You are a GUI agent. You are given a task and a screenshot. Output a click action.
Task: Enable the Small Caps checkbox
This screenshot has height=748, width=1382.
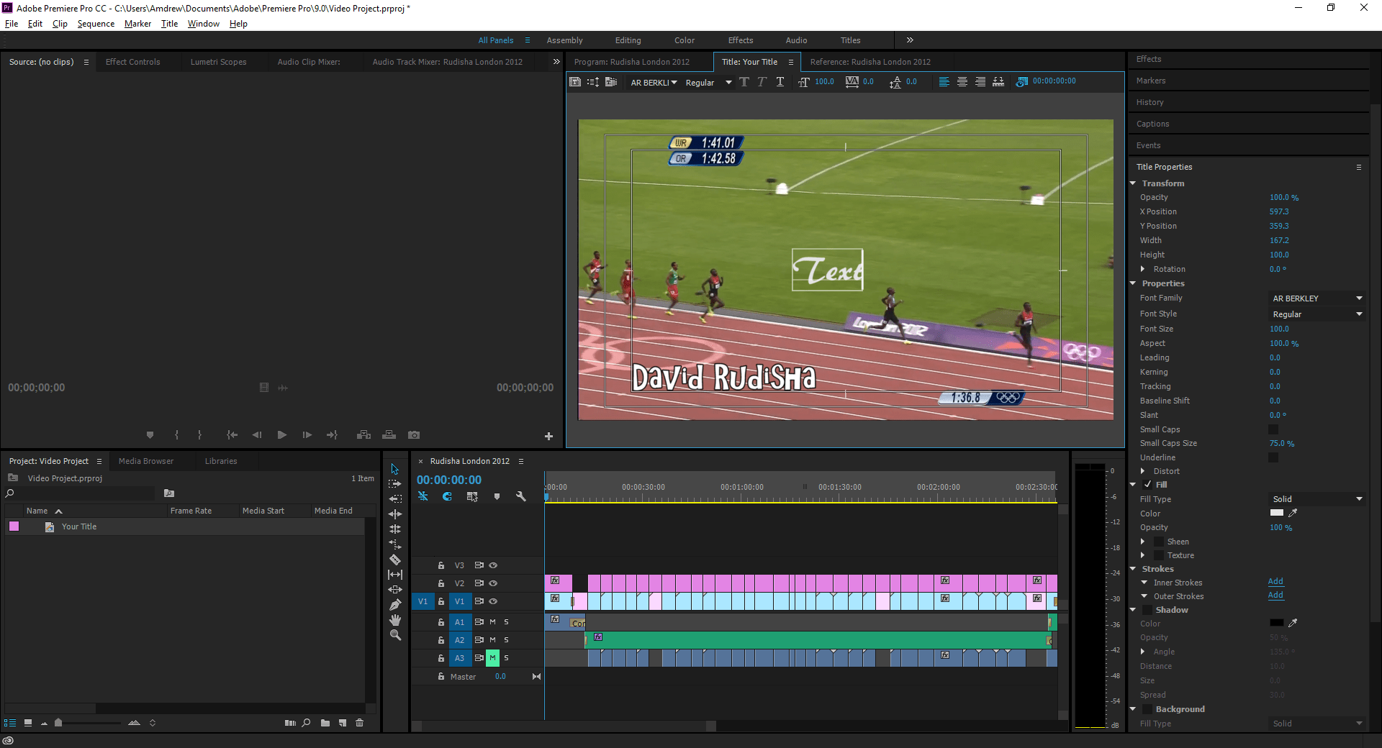[1273, 429]
